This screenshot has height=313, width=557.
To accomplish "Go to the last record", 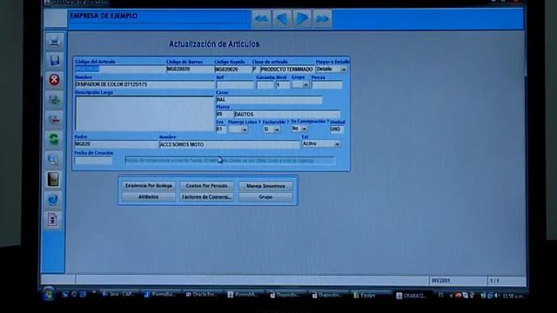I will 322,19.
